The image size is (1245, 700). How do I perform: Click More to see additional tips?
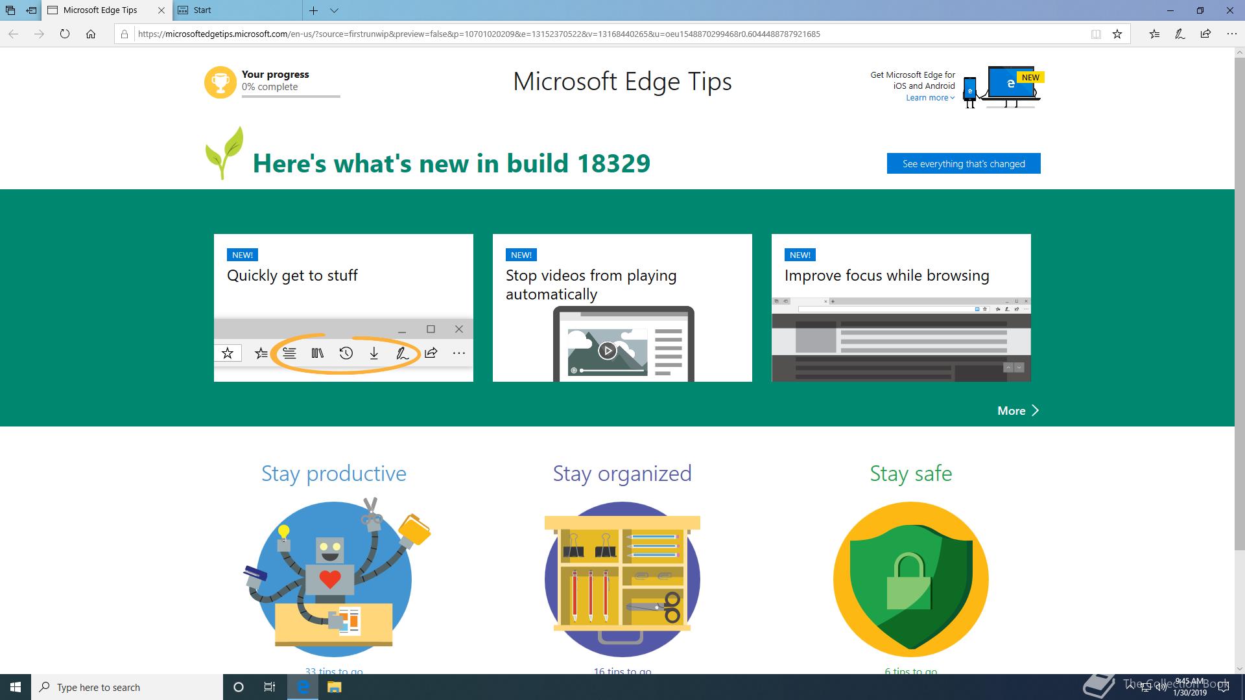click(1018, 411)
